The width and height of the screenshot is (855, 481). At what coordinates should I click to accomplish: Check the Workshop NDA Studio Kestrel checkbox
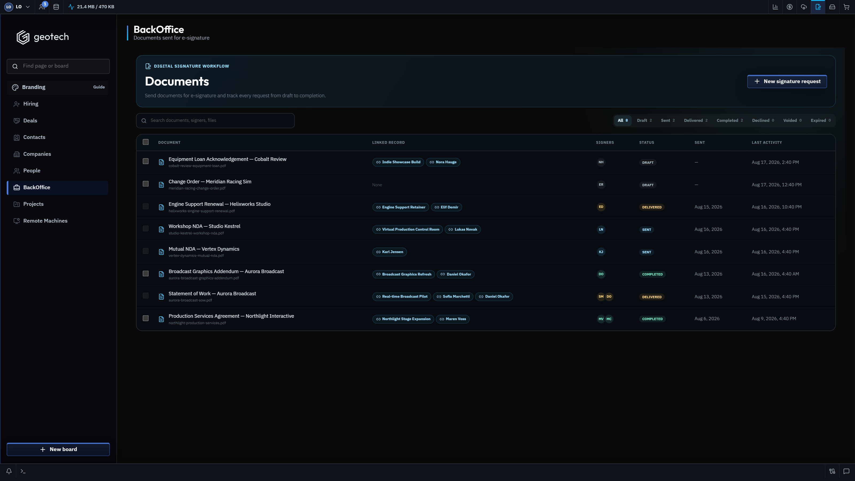click(x=146, y=229)
